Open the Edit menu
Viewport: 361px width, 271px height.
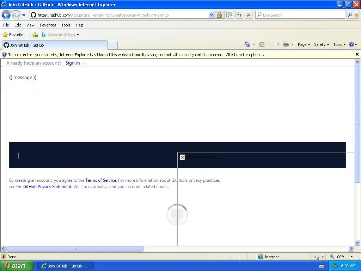18,25
